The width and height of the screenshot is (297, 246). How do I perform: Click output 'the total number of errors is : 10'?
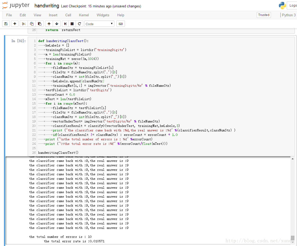click(60, 237)
